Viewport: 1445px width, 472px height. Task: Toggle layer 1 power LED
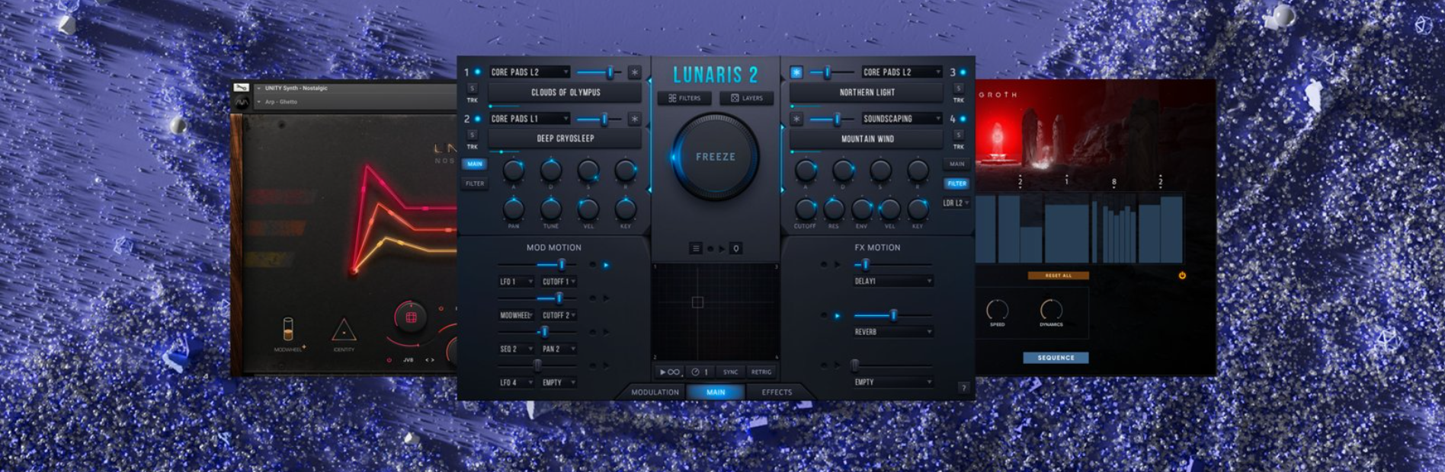tap(478, 72)
